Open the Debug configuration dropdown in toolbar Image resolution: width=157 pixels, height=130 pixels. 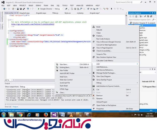tap(59, 9)
